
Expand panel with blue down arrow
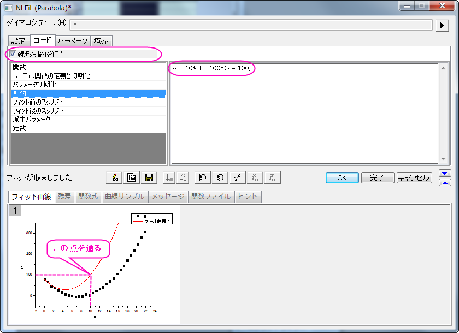click(445, 173)
